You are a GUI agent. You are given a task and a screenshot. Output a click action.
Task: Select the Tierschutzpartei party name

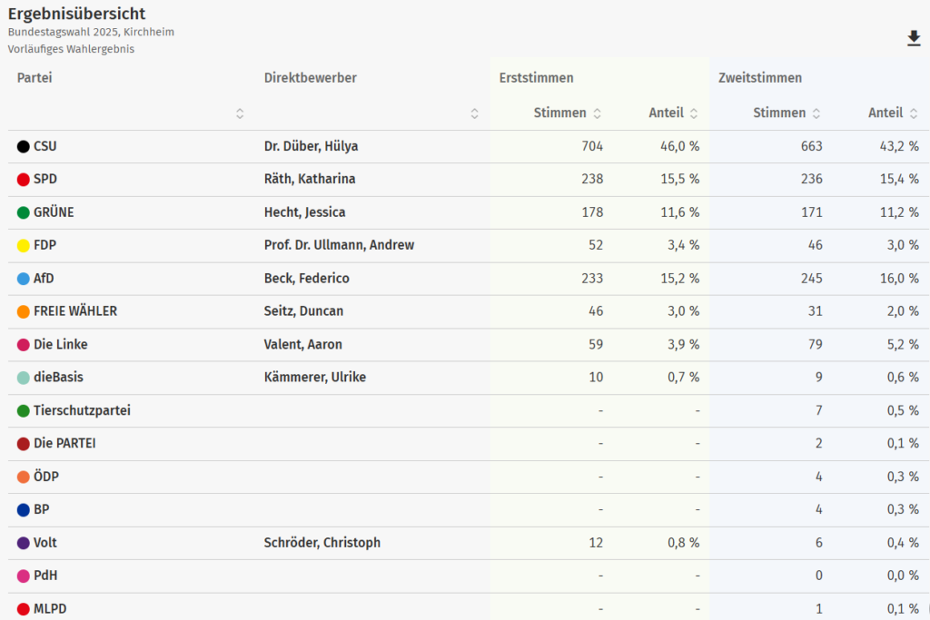(82, 410)
